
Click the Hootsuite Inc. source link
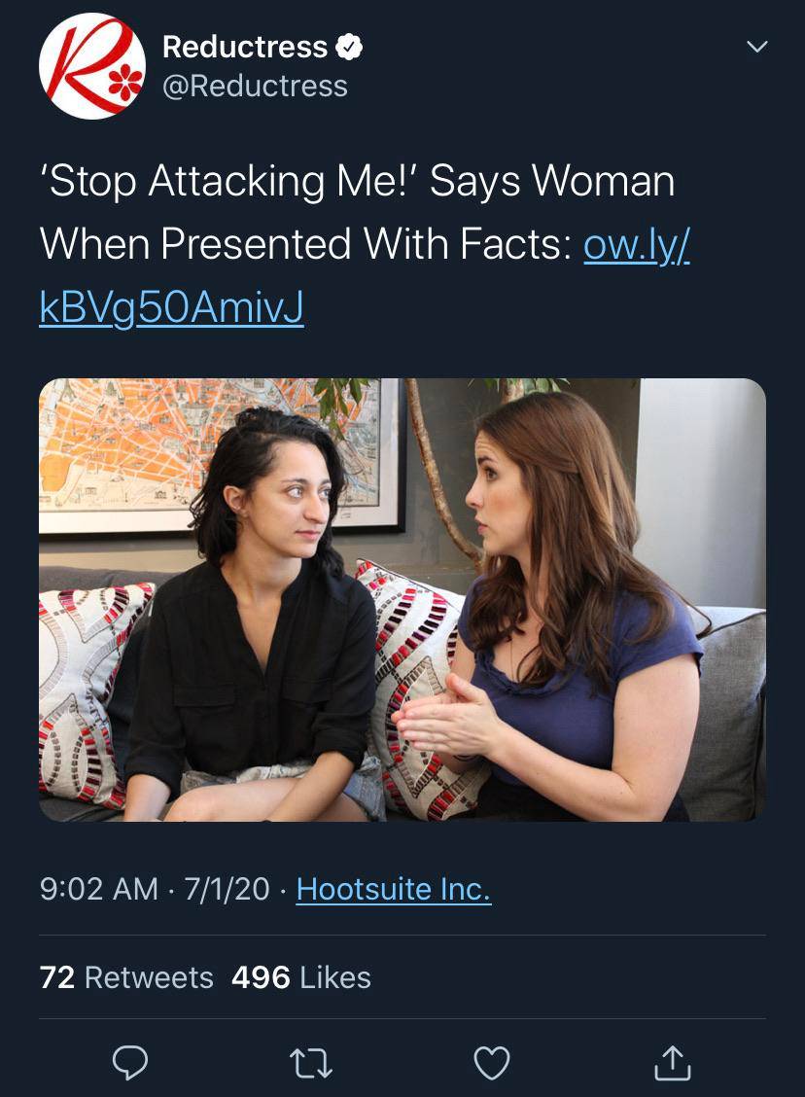pyautogui.click(x=394, y=889)
